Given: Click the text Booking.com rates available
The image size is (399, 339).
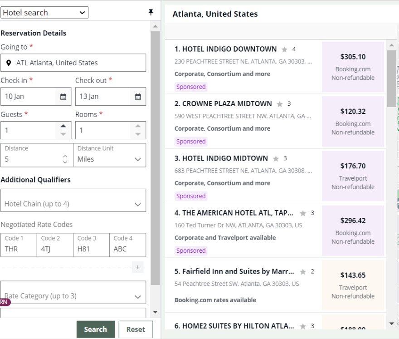Looking at the screenshot, I should click(x=215, y=300).
